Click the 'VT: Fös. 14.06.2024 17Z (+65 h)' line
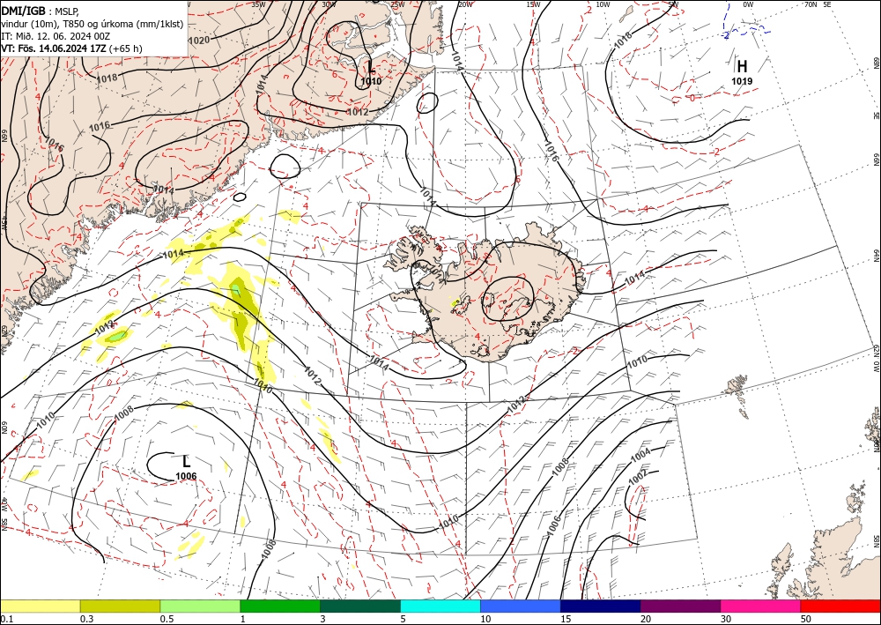 (x=72, y=48)
